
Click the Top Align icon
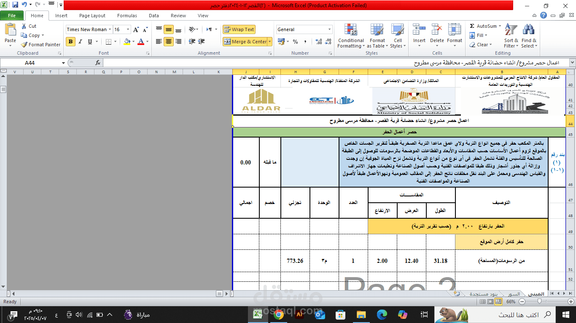point(159,29)
